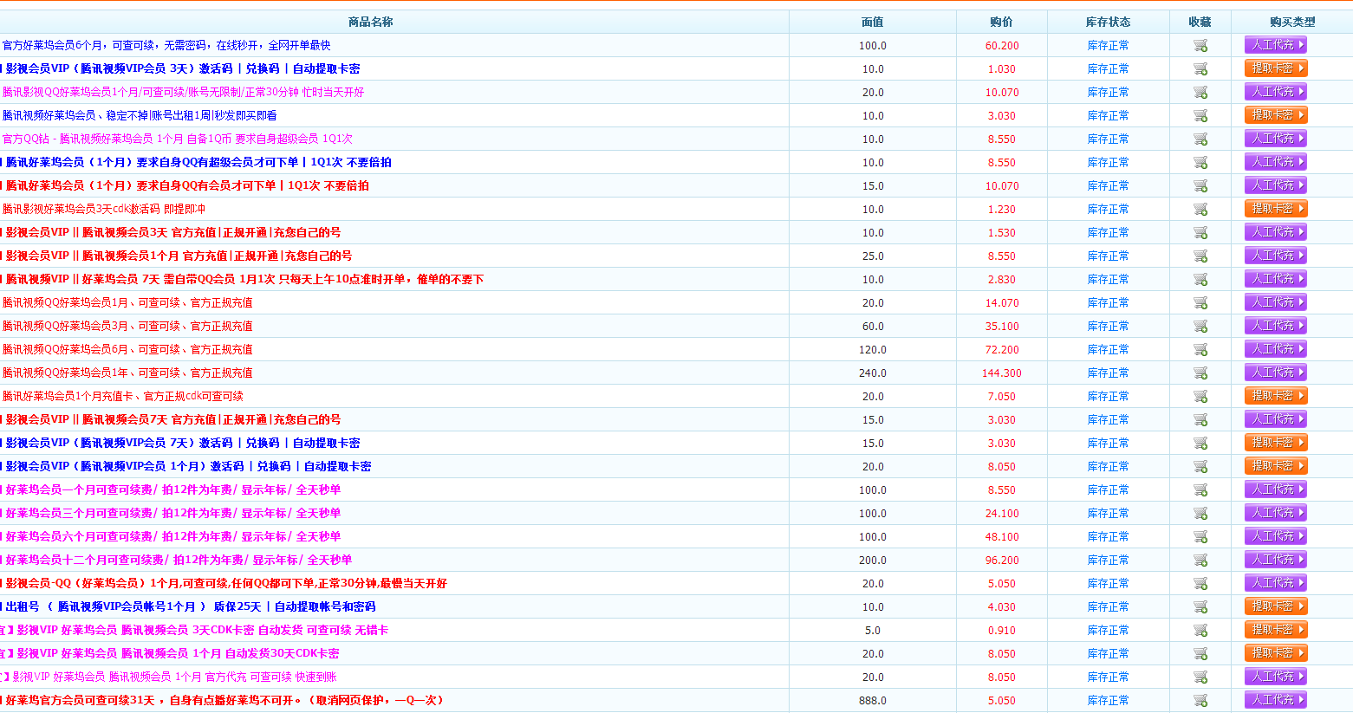1353x713 pixels.
Task: Click cart icon for 腾讯视频QQ好莱坞会员6月 row
Action: [1200, 349]
